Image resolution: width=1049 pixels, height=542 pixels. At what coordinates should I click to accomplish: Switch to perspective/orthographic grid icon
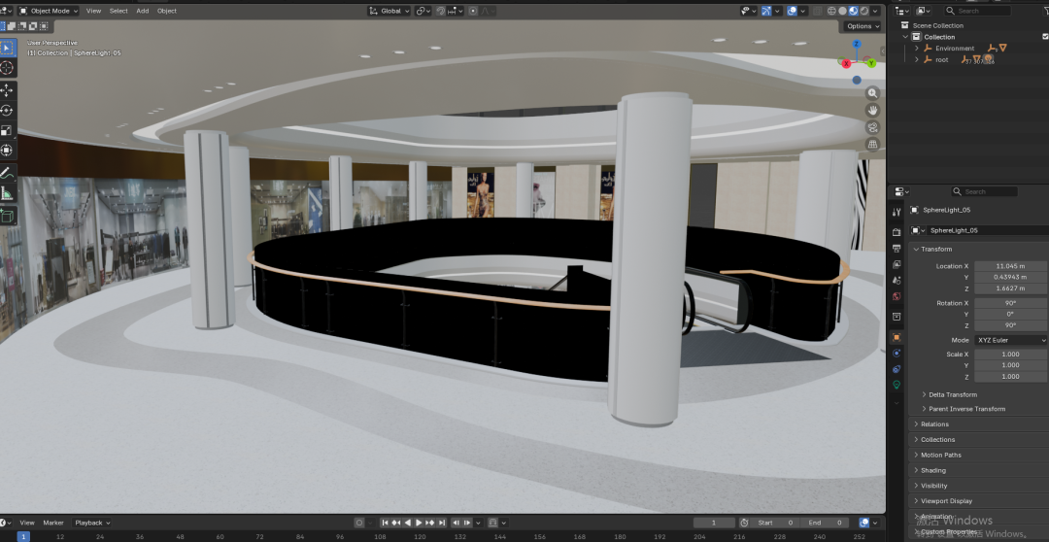click(x=872, y=144)
